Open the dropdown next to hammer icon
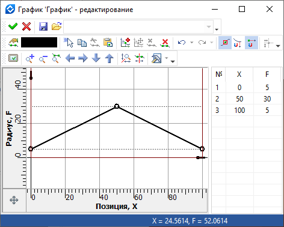284x227 pixels. click(x=166, y=58)
